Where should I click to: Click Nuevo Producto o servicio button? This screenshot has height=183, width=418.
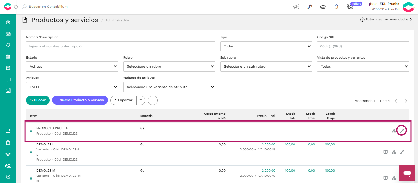80,100
